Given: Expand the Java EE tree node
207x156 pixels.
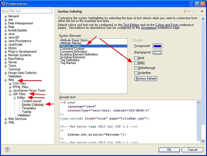Looking at the screenshot, I should coord(5,38).
